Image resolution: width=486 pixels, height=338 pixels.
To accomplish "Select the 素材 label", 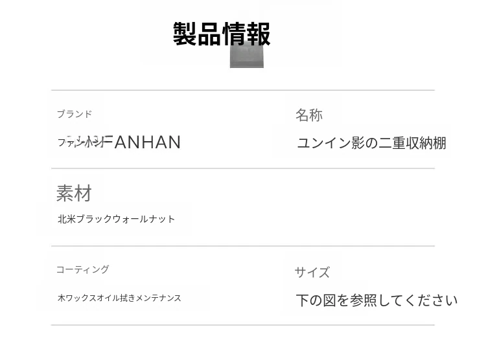I will point(74,193).
